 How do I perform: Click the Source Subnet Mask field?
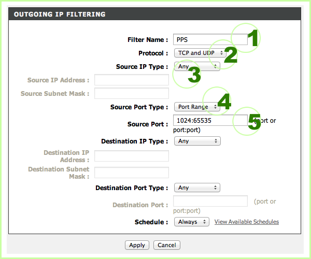[x=132, y=93]
